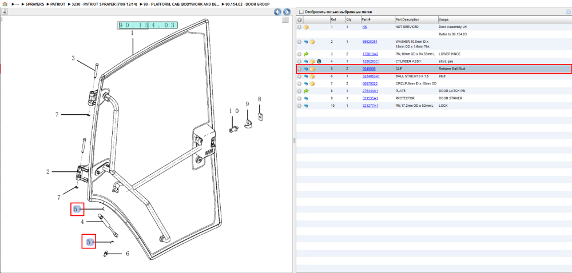This screenshot has height=273, width=572.
Task: Click the green arrow icon for part 178819A3
Action: pos(306,54)
